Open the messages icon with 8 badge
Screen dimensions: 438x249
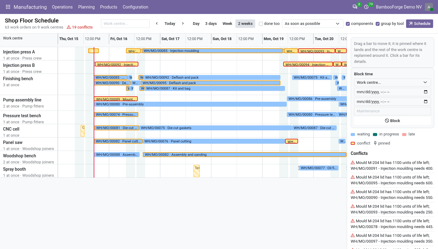[x=355, y=7]
